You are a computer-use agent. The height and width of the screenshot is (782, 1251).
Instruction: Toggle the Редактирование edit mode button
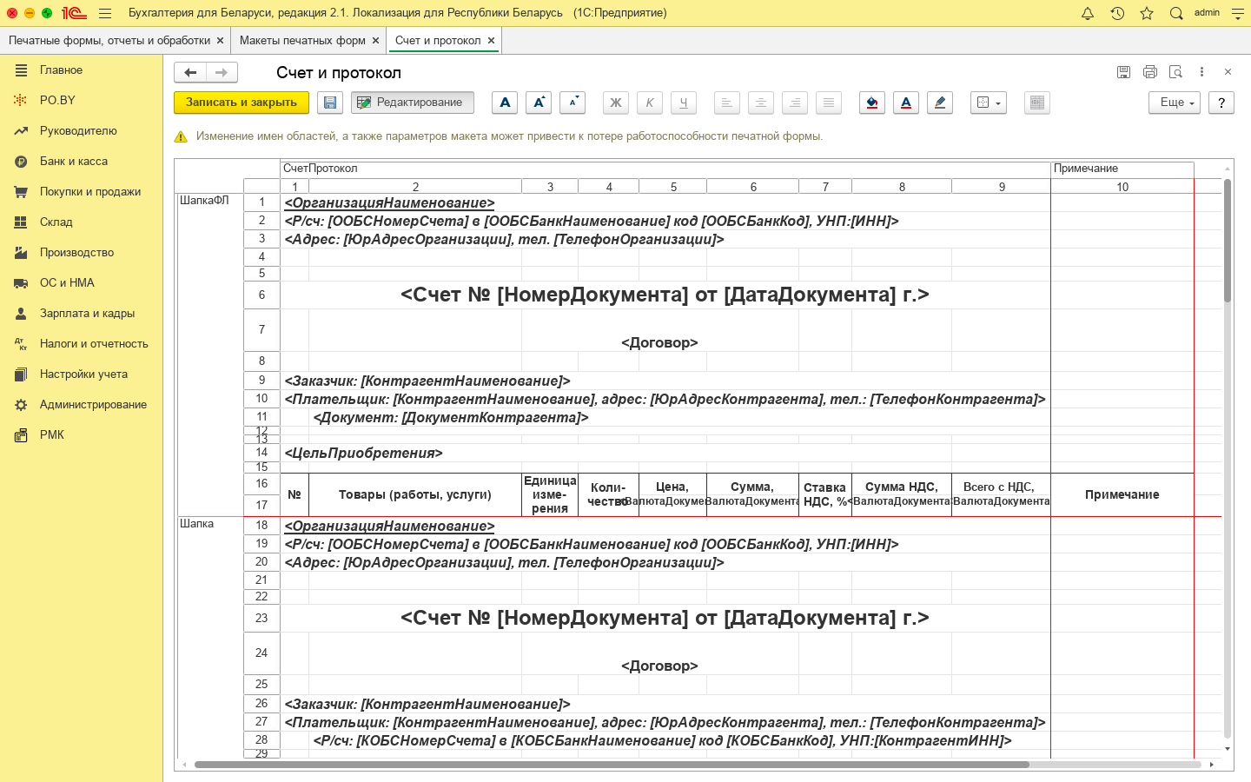coord(413,103)
